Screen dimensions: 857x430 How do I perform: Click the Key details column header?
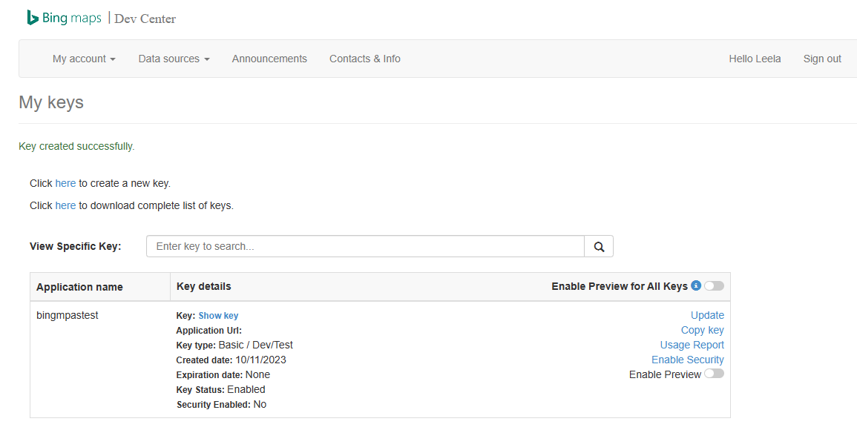204,286
